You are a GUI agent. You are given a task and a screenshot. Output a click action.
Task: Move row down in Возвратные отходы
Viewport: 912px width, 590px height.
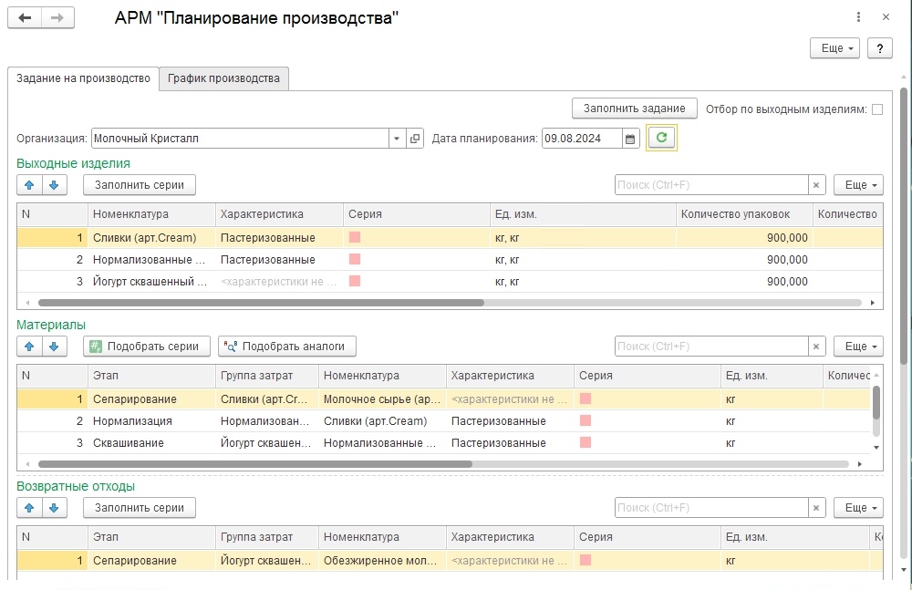pos(54,508)
